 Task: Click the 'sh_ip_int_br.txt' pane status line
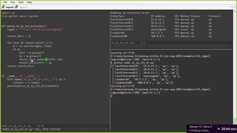(x=171, y=43)
